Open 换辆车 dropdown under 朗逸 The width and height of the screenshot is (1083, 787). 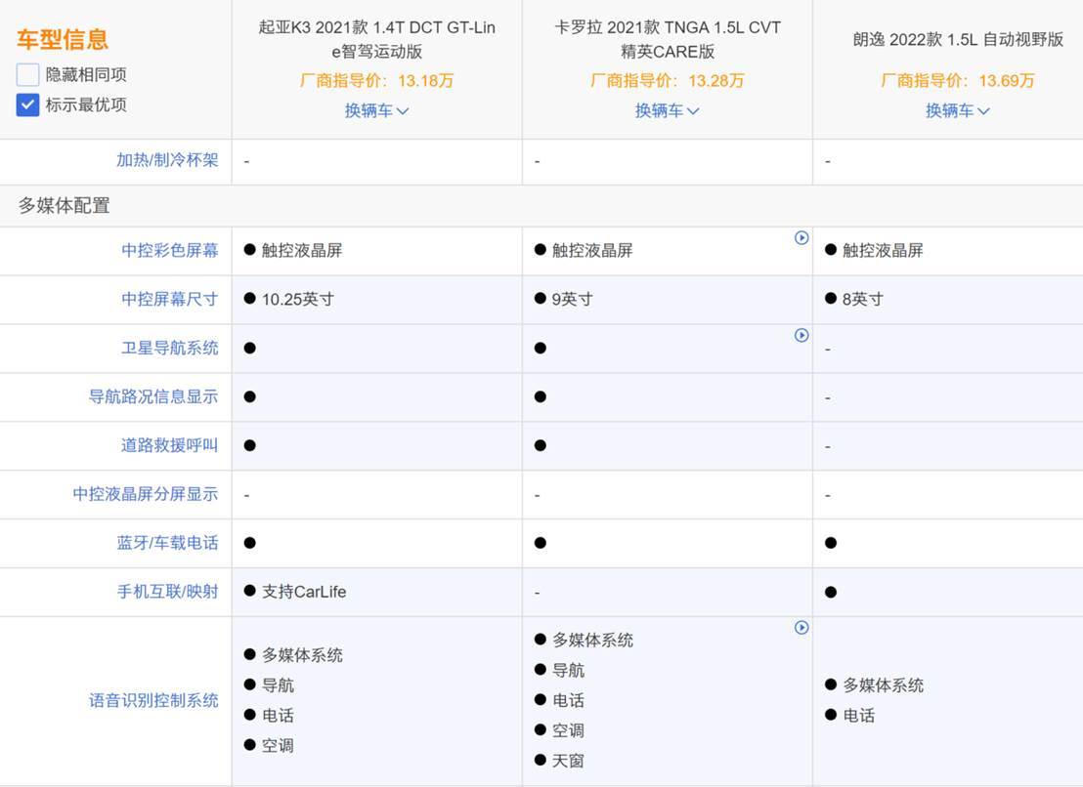pyautogui.click(x=957, y=110)
